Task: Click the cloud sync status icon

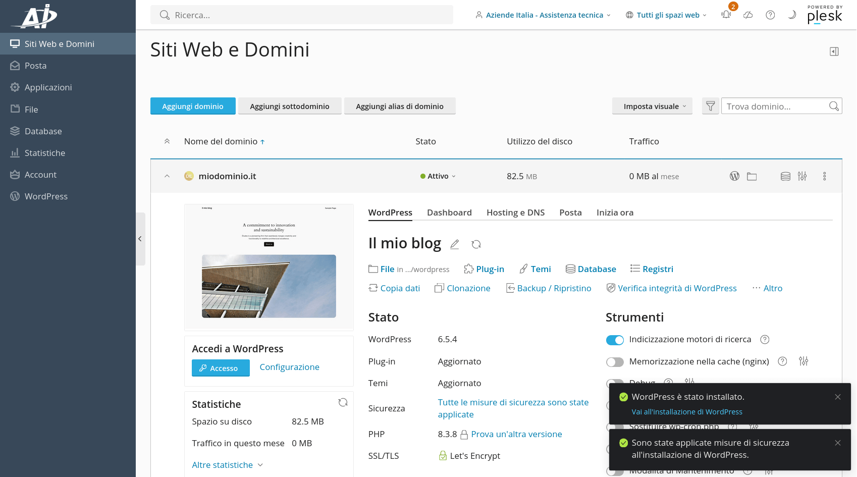Action: [748, 15]
